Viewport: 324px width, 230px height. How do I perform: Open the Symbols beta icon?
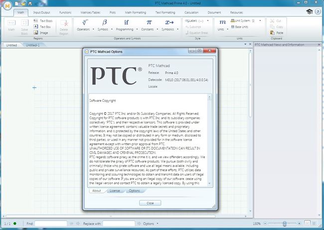pos(105,22)
